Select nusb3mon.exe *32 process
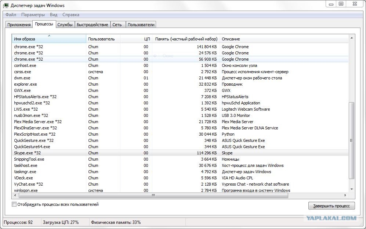This screenshot has width=366, height=229. click(180, 115)
